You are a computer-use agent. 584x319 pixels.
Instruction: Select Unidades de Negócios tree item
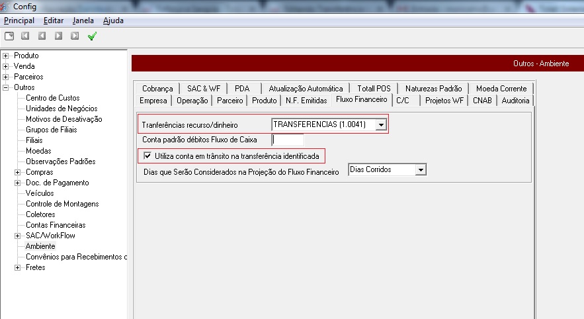pyautogui.click(x=62, y=109)
